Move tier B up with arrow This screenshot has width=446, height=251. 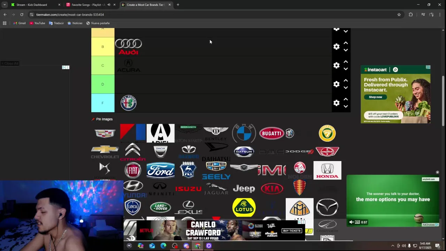pos(346,43)
